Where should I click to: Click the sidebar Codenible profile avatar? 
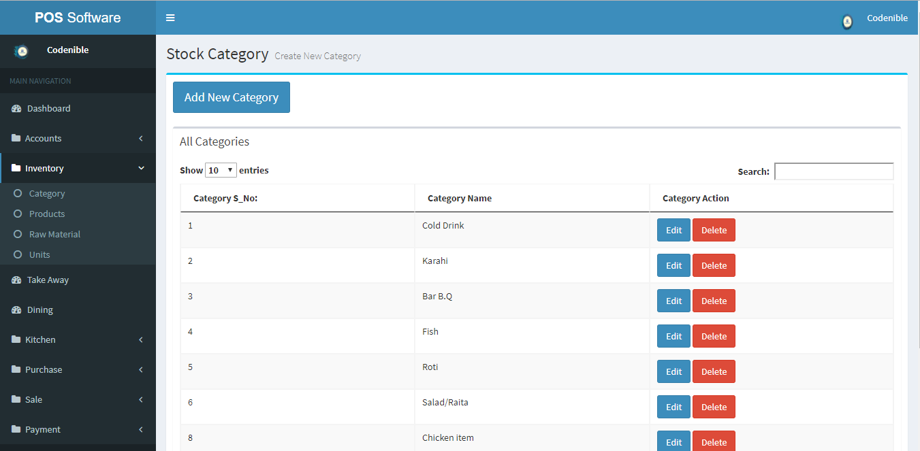pyautogui.click(x=22, y=51)
